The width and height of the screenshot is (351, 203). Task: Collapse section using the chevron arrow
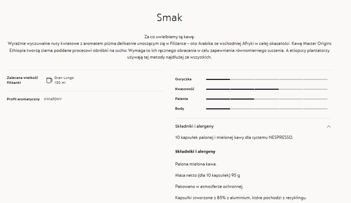(329, 127)
